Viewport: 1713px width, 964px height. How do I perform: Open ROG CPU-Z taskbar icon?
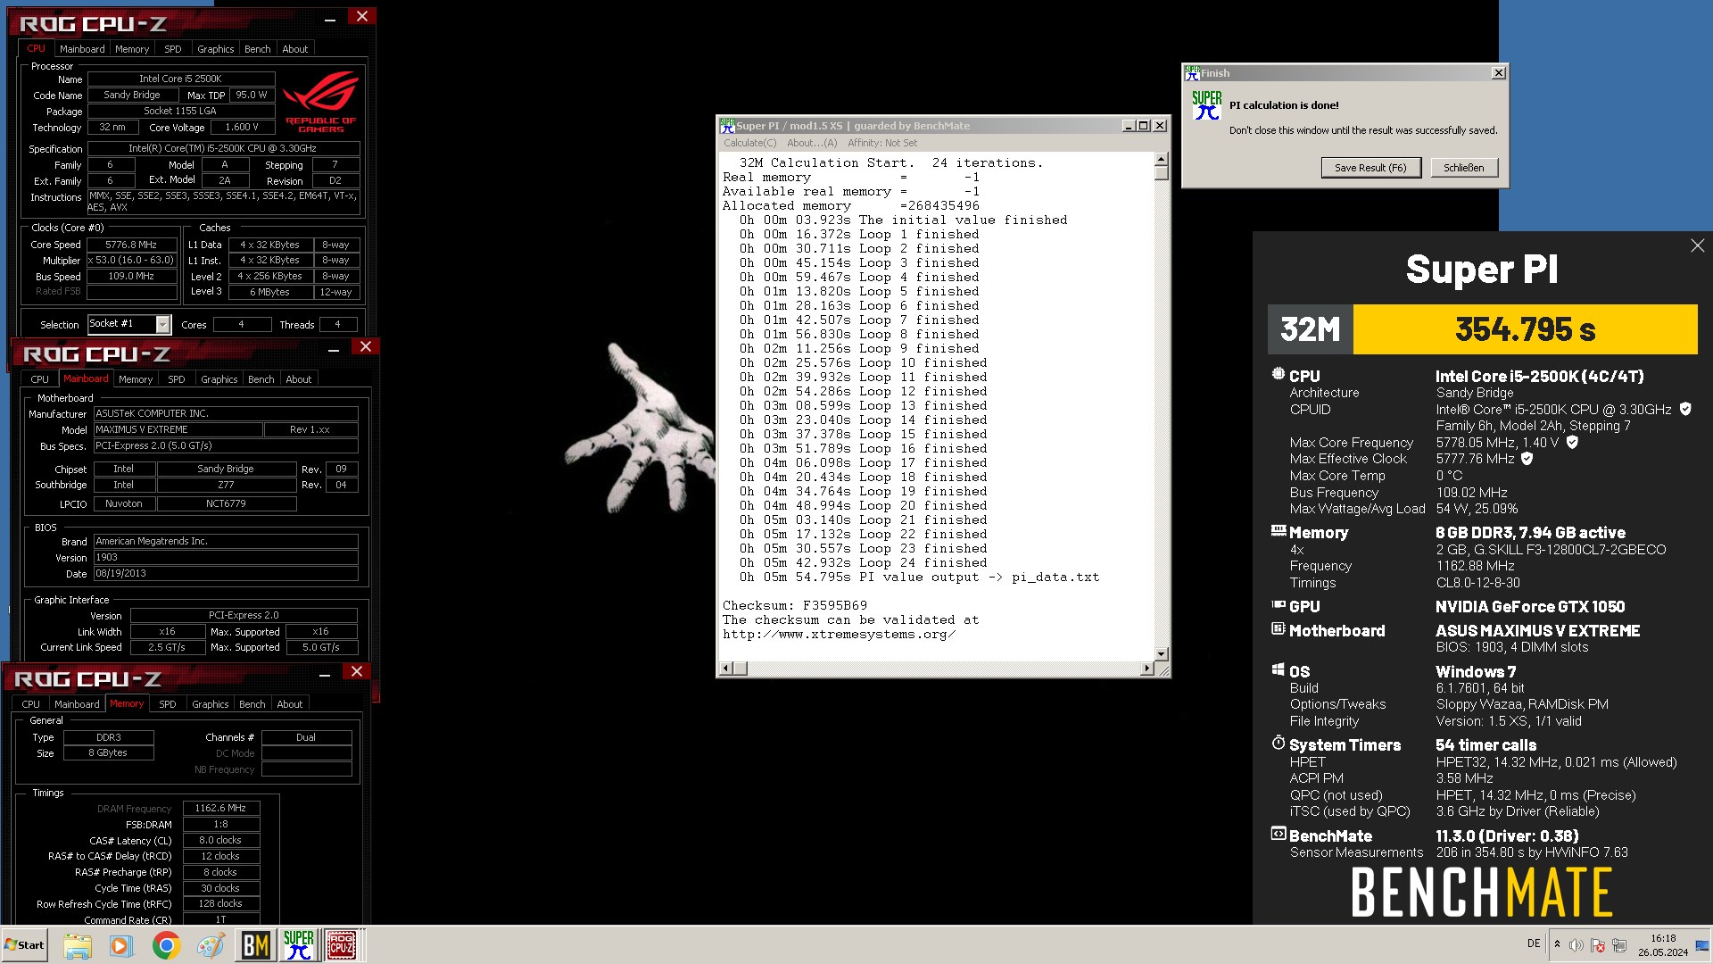(x=342, y=945)
